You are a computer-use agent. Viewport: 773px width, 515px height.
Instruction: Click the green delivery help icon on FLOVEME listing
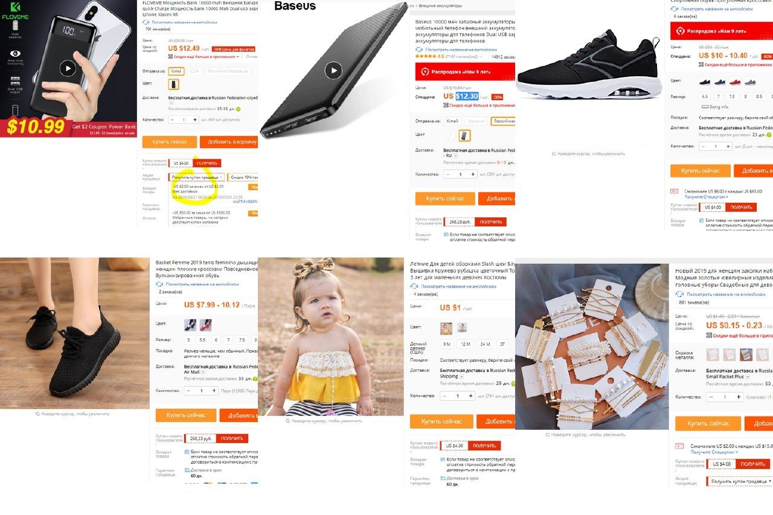click(x=239, y=109)
